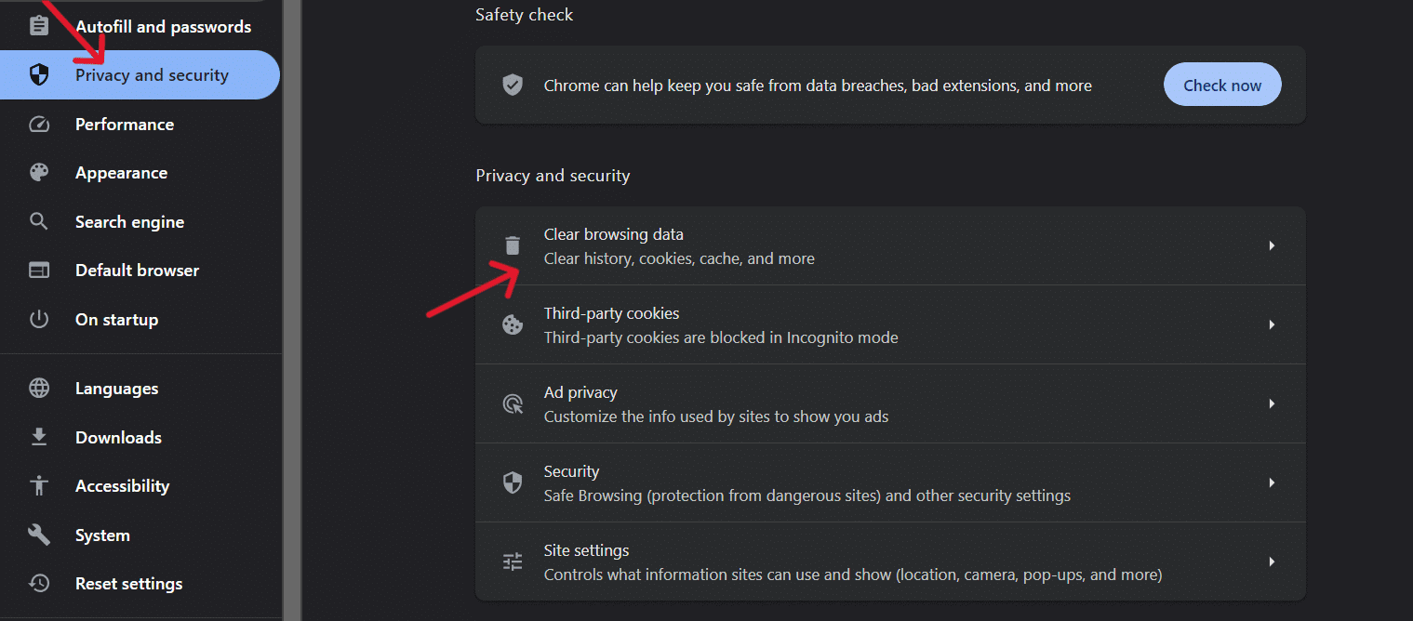The image size is (1413, 621).
Task: Click the Downloads arrow icon in sidebar
Action: coord(39,437)
